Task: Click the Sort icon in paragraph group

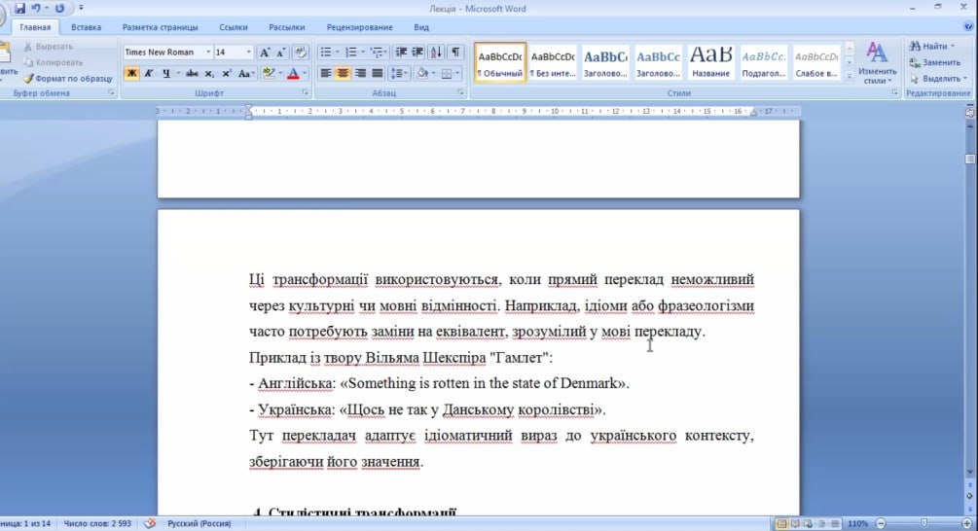Action: tap(436, 53)
